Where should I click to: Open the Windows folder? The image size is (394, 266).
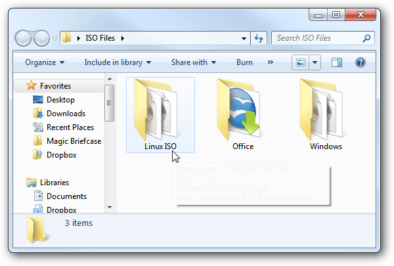coord(326,115)
